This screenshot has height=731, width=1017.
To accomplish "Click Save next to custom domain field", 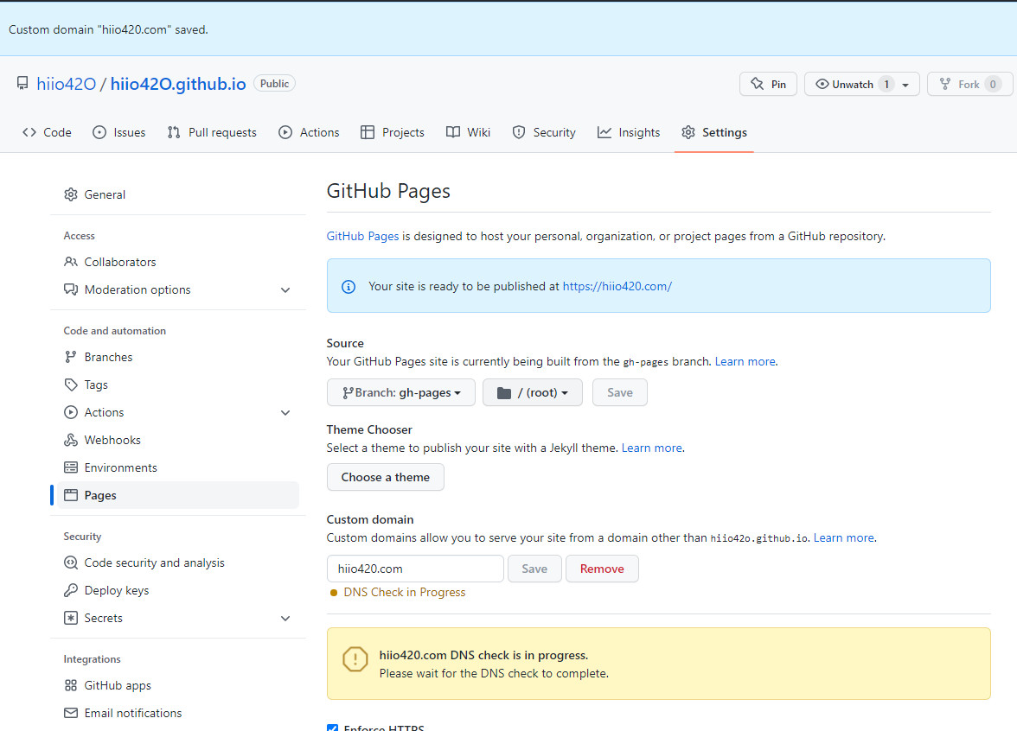I will (534, 569).
